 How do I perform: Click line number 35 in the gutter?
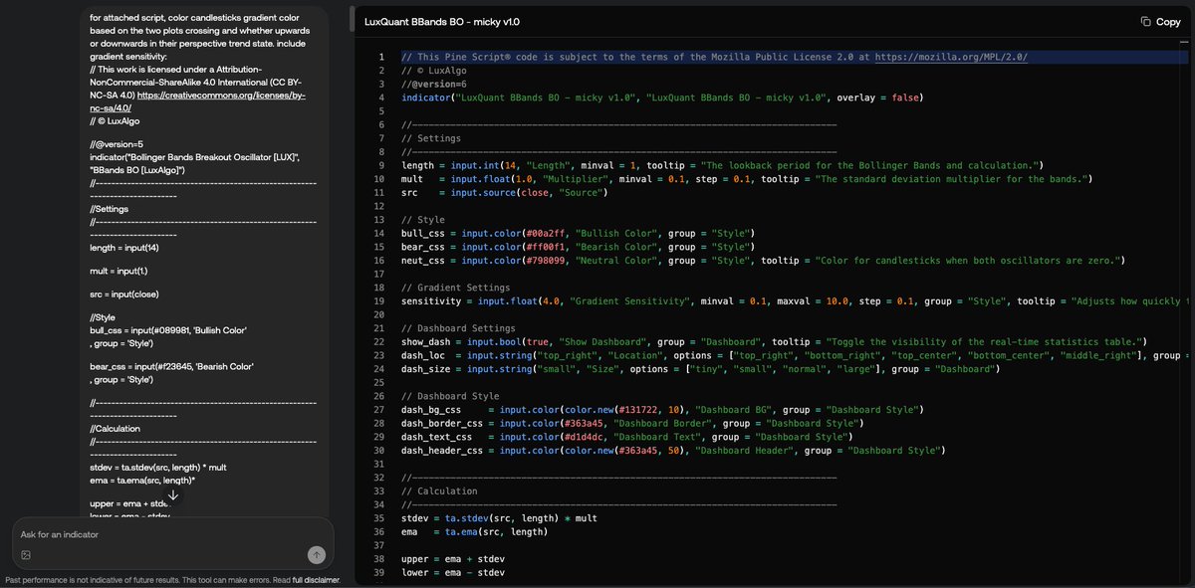click(x=378, y=518)
